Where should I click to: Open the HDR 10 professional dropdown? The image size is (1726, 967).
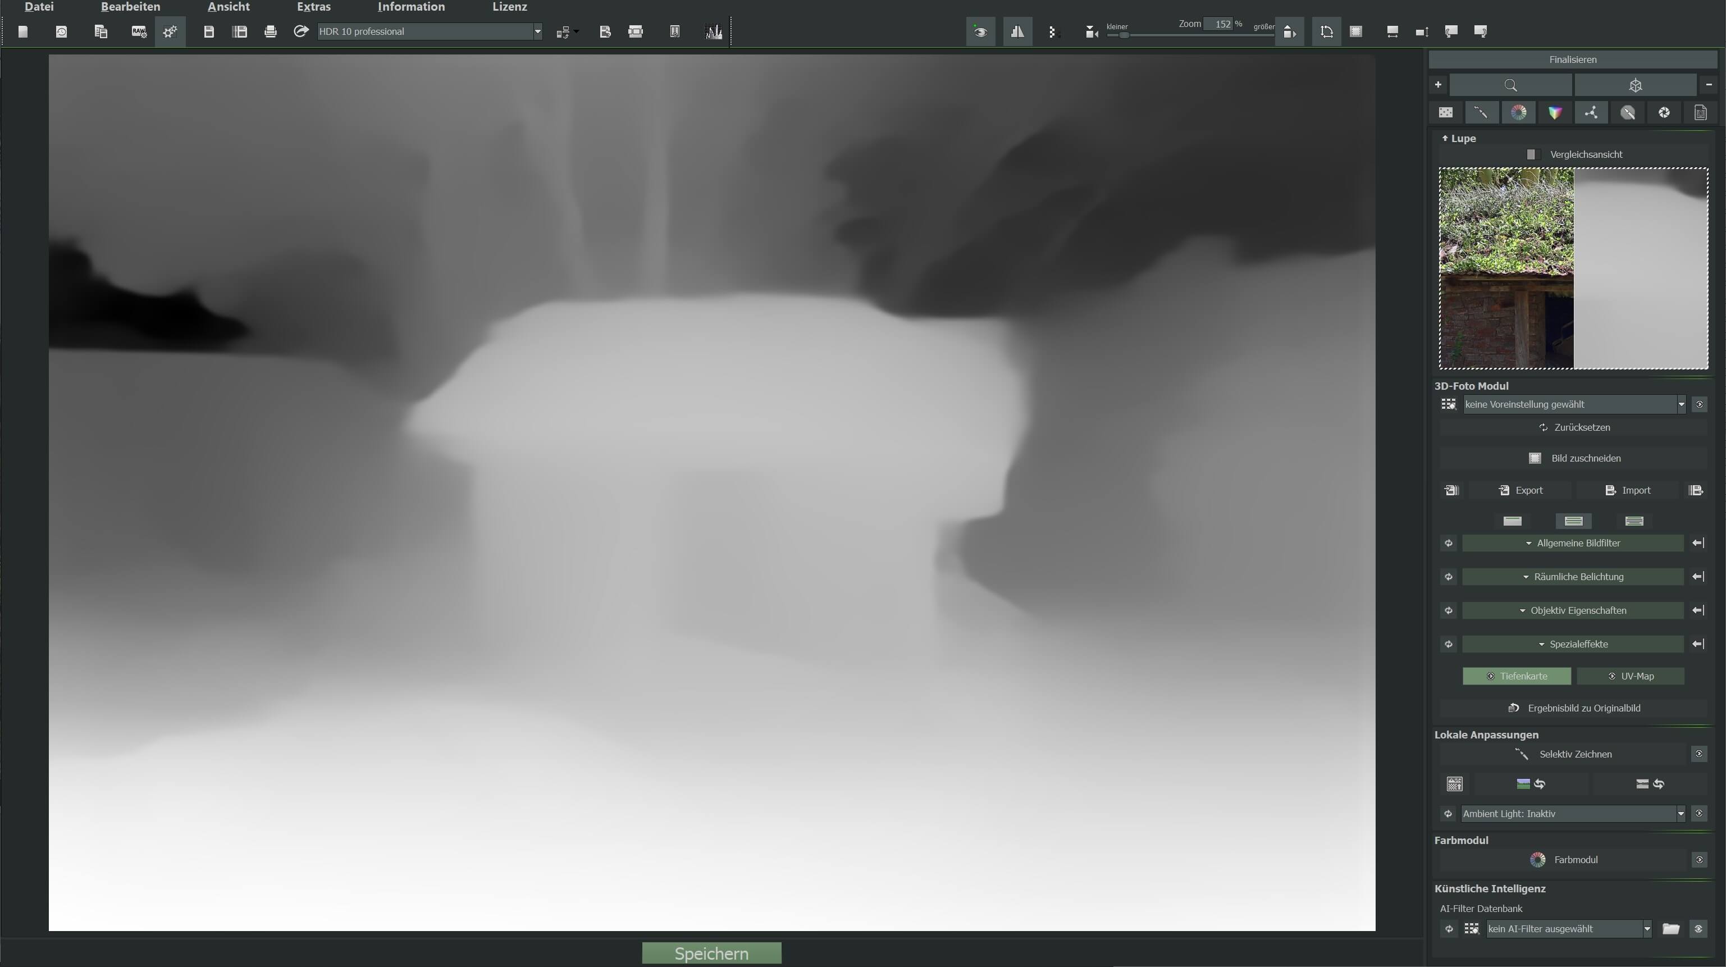pos(430,31)
